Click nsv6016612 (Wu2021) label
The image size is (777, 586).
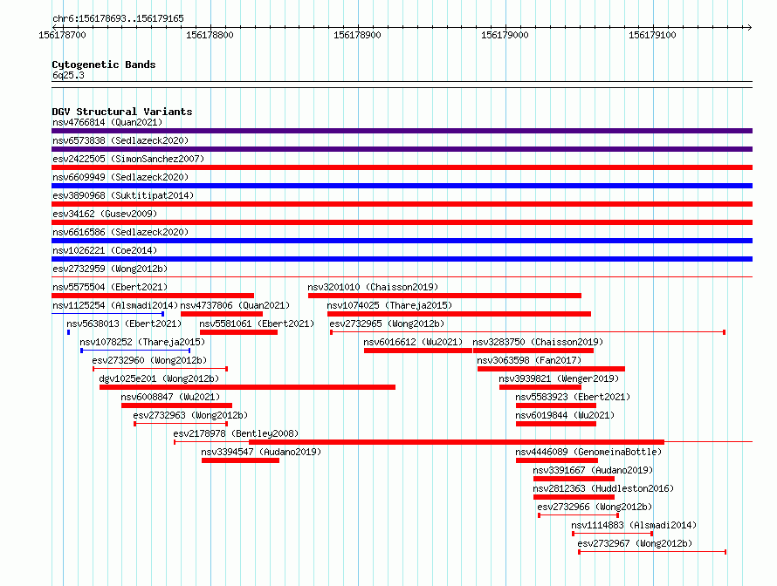point(413,342)
